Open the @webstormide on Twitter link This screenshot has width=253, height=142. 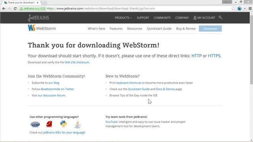pyautogui.click(x=57, y=89)
